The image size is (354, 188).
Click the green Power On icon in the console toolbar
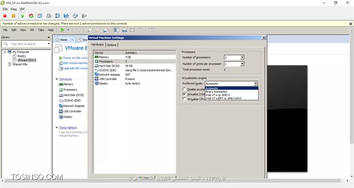(x=22, y=16)
